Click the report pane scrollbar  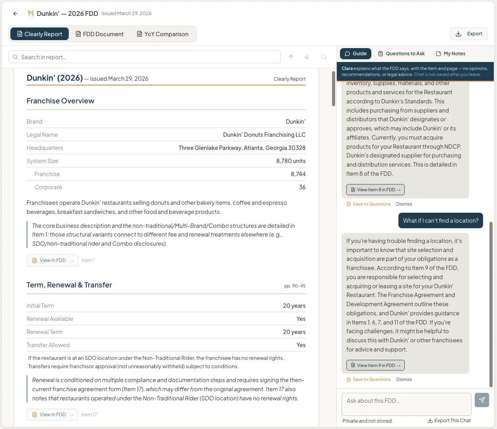tap(334, 89)
